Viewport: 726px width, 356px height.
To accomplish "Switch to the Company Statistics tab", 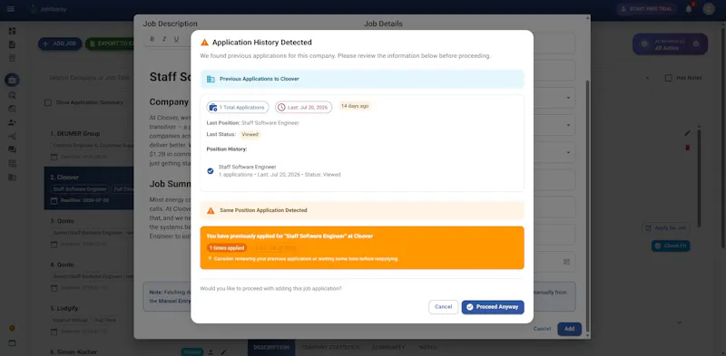I will click(330, 347).
